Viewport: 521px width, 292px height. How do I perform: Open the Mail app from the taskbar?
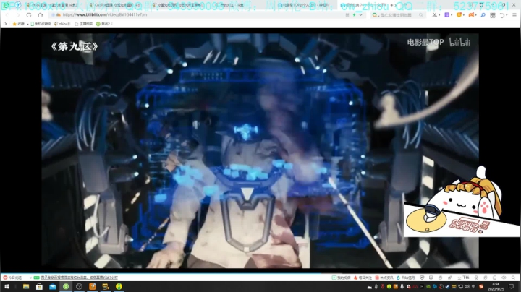point(53,287)
